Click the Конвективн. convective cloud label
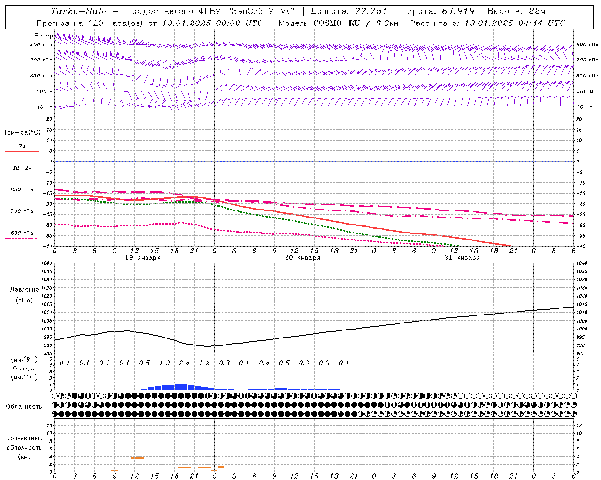The image size is (601, 480). [24, 439]
